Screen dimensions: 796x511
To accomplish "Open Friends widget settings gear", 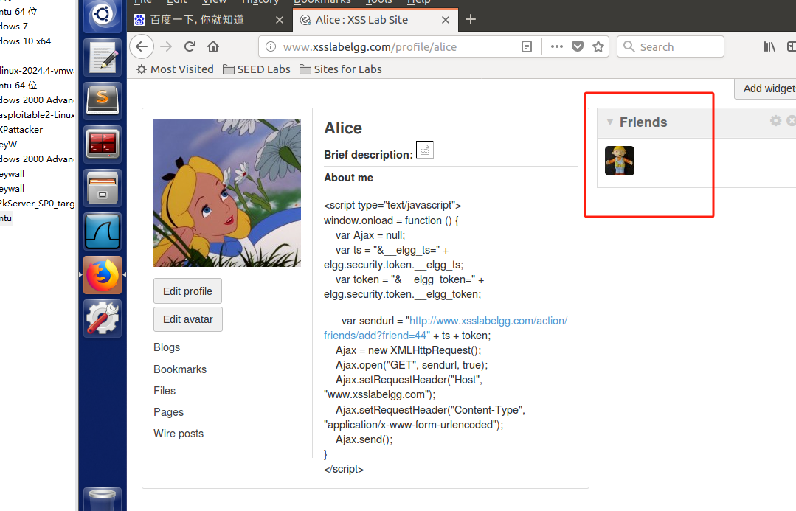I will pos(775,121).
